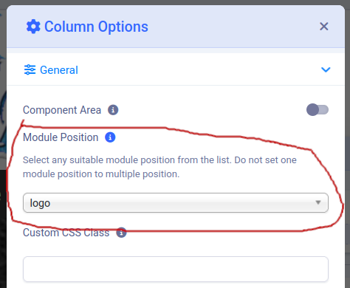
Task: Click the General section heading
Action: click(59, 70)
